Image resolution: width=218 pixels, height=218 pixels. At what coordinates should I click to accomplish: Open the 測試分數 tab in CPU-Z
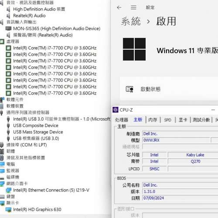pos(201,120)
